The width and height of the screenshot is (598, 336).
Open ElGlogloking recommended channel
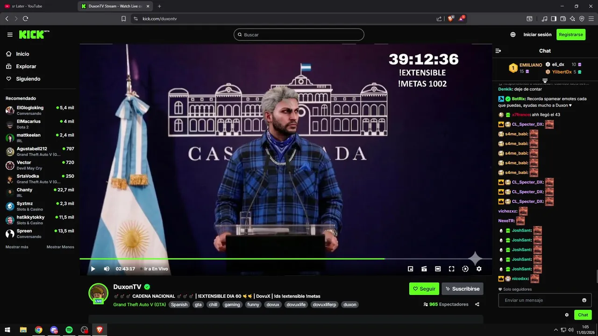40,111
